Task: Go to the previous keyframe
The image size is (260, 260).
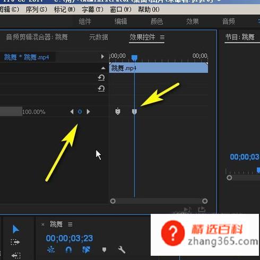Action: point(72,112)
